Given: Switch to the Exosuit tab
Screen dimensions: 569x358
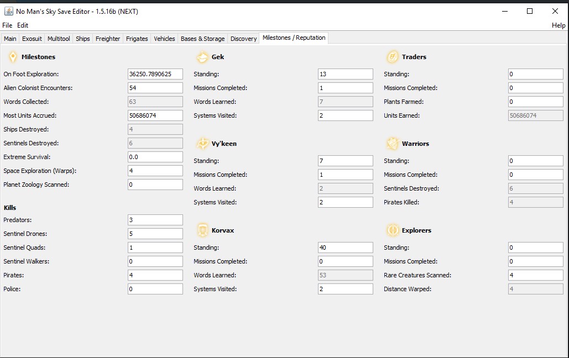Looking at the screenshot, I should pos(32,39).
